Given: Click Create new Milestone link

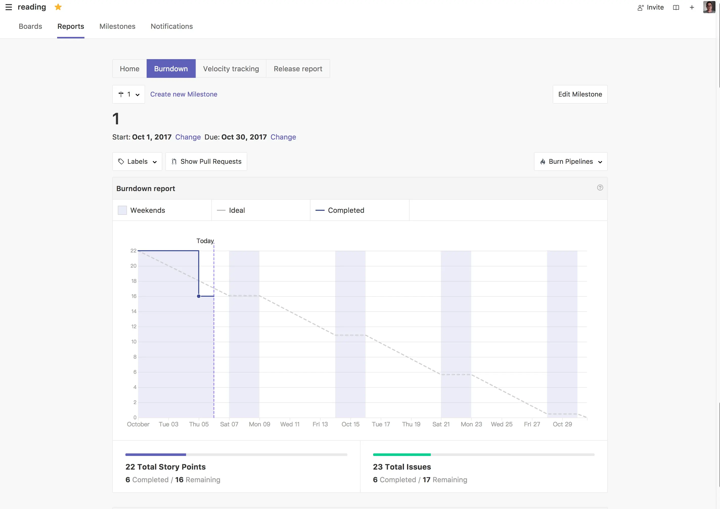Looking at the screenshot, I should [x=184, y=94].
